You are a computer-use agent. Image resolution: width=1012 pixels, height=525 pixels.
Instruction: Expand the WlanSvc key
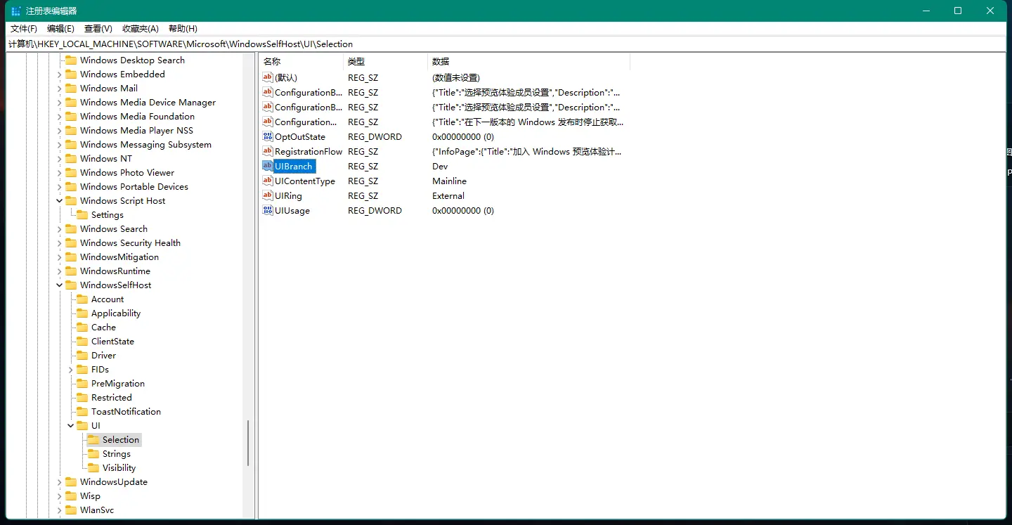[59, 510]
